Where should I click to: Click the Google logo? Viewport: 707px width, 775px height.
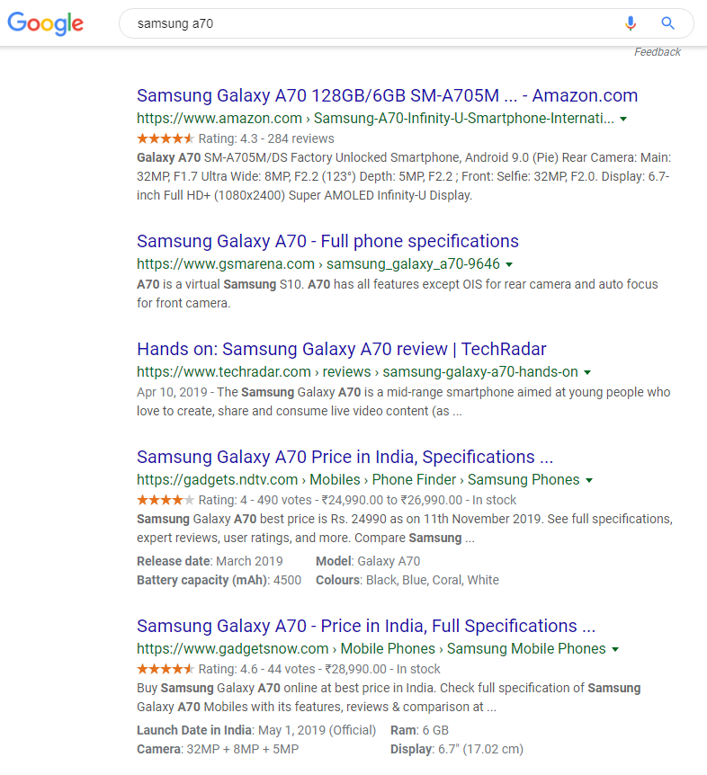[45, 24]
